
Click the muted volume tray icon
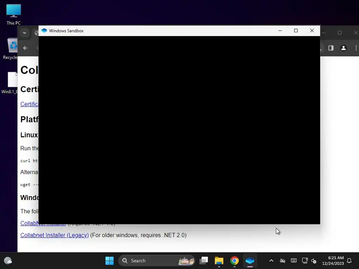[314, 261]
